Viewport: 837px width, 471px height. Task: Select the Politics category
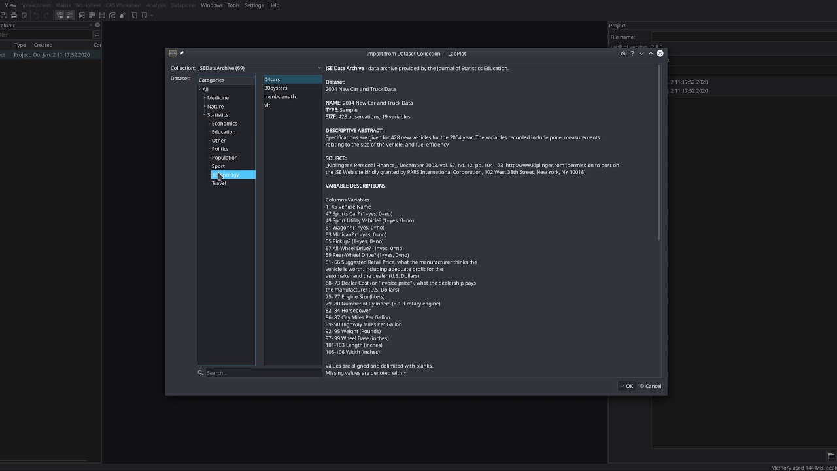pos(220,148)
